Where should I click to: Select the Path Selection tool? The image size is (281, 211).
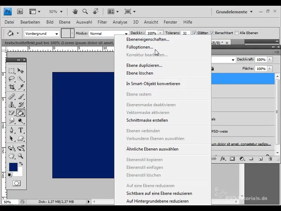tap(12, 138)
